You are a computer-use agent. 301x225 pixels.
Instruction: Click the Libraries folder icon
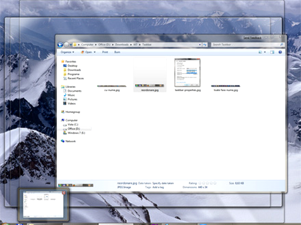[63, 87]
